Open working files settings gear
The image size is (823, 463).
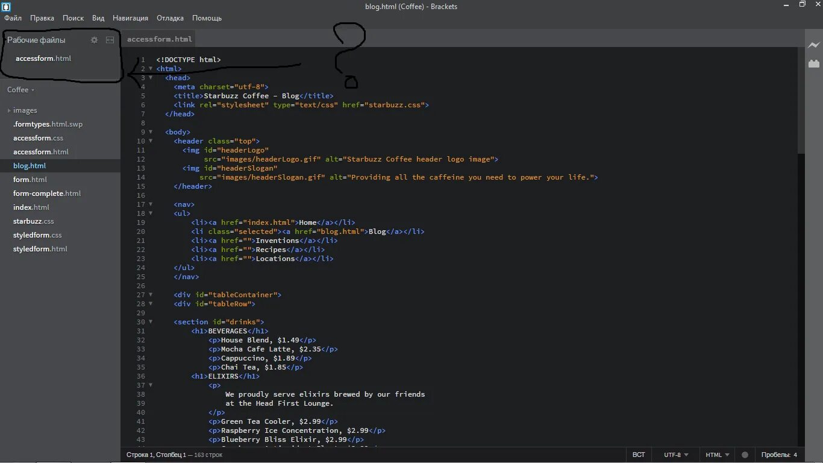(x=94, y=40)
